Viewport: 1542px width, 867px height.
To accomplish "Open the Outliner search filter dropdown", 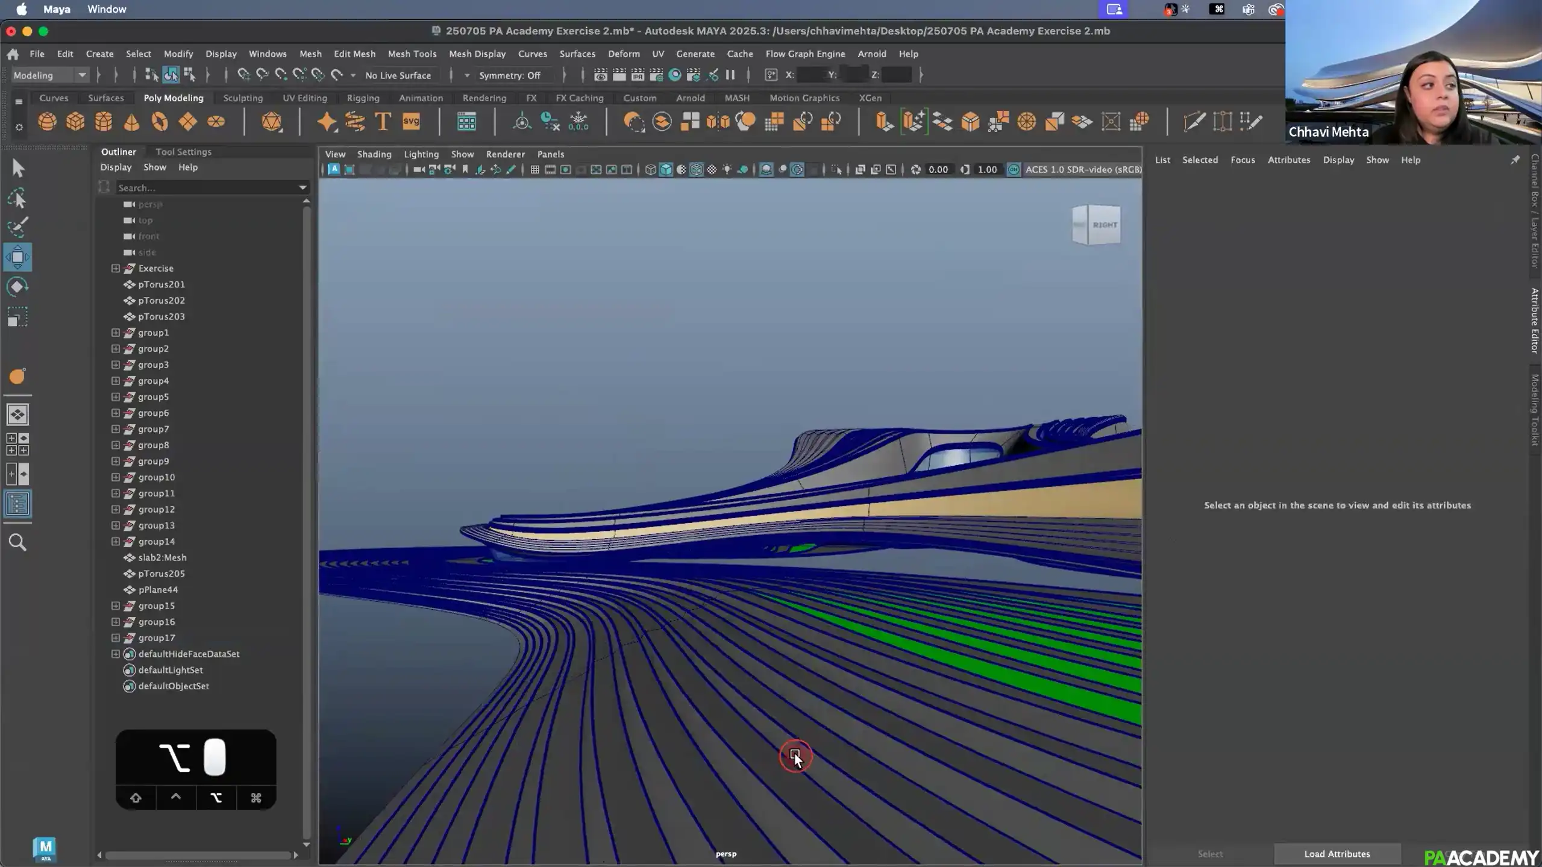I will click(303, 188).
